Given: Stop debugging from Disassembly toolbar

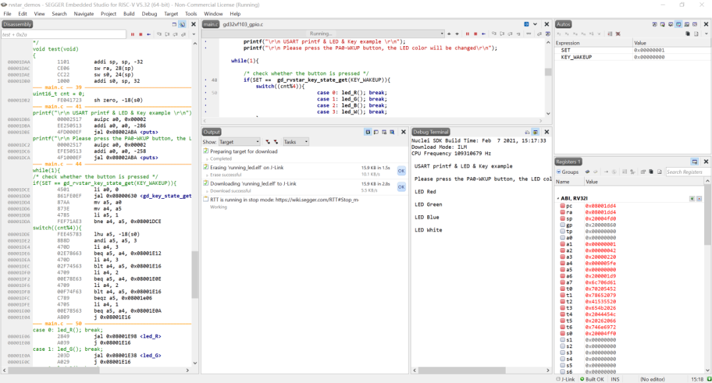Looking at the screenshot, I should [x=141, y=34].
